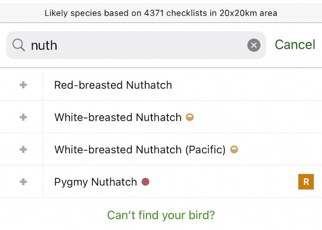Cancel the species search

295,45
